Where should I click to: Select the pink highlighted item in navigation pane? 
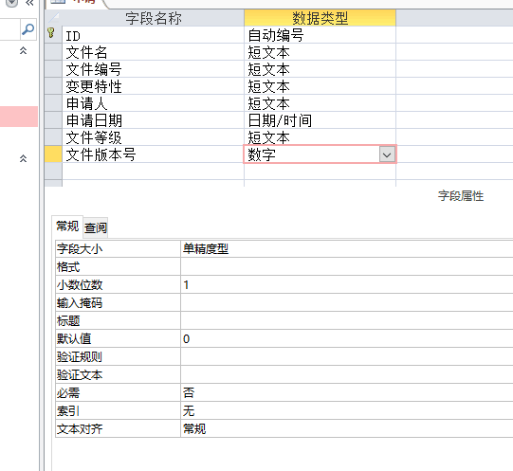pos(19,117)
